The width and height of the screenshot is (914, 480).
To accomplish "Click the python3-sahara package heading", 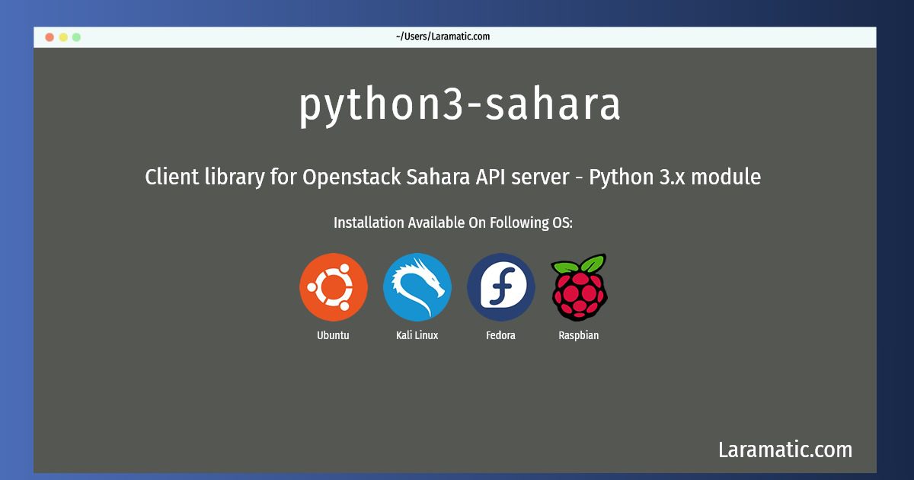I will 459,105.
